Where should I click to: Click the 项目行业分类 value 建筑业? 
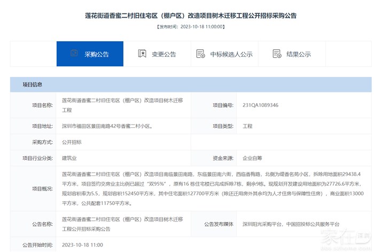(70, 158)
